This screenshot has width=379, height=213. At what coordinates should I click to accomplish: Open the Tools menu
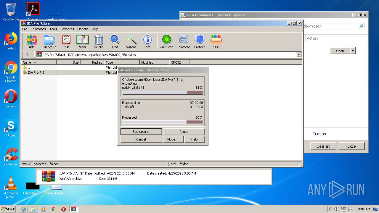[53, 29]
